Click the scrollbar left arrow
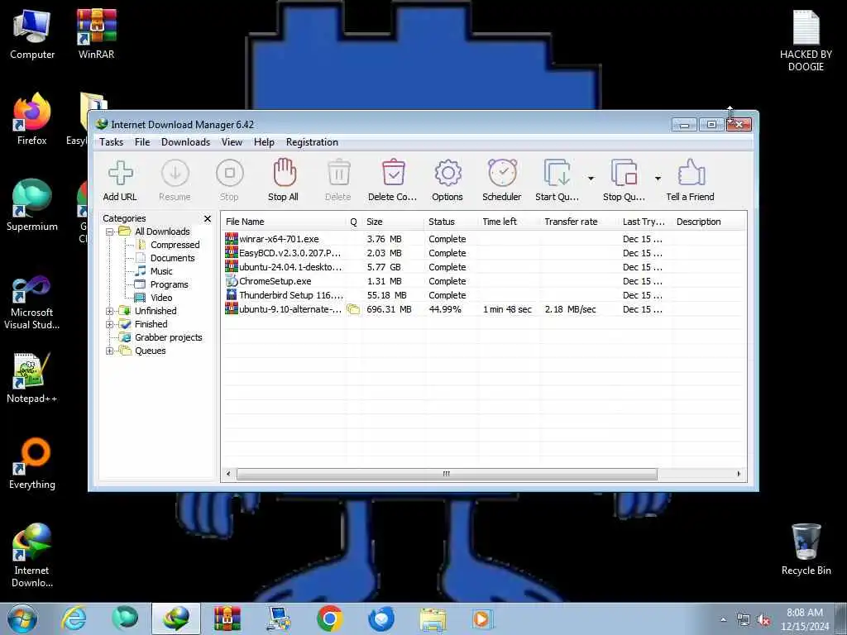847x635 pixels. click(x=228, y=474)
